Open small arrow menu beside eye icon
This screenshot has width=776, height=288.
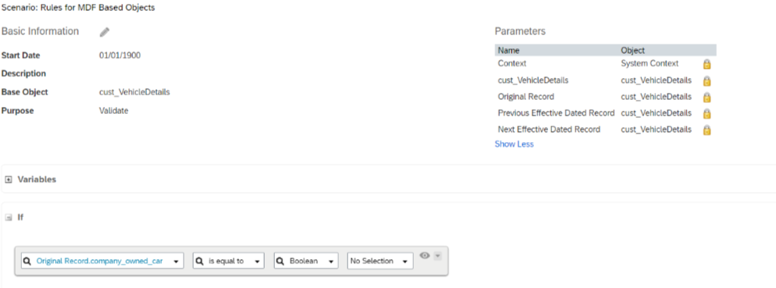point(437,256)
